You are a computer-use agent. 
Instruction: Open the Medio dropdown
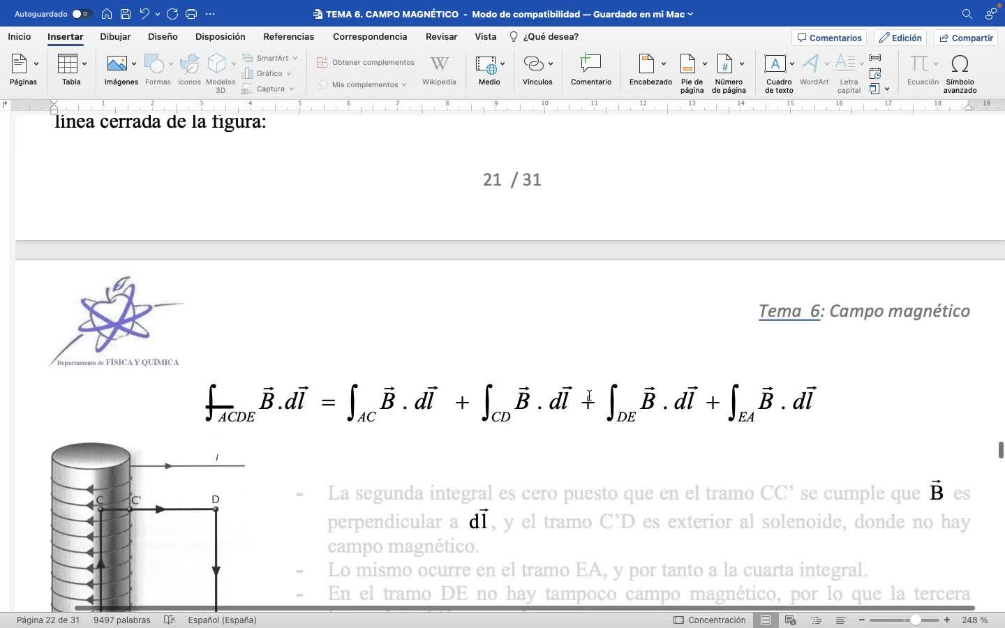click(x=502, y=63)
